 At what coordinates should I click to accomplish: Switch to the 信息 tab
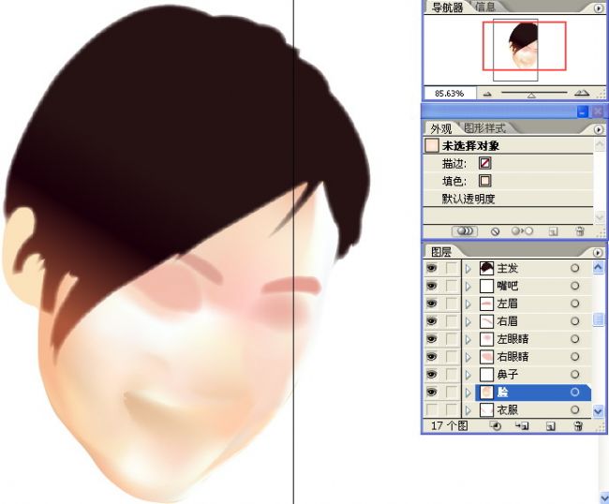pyautogui.click(x=485, y=7)
